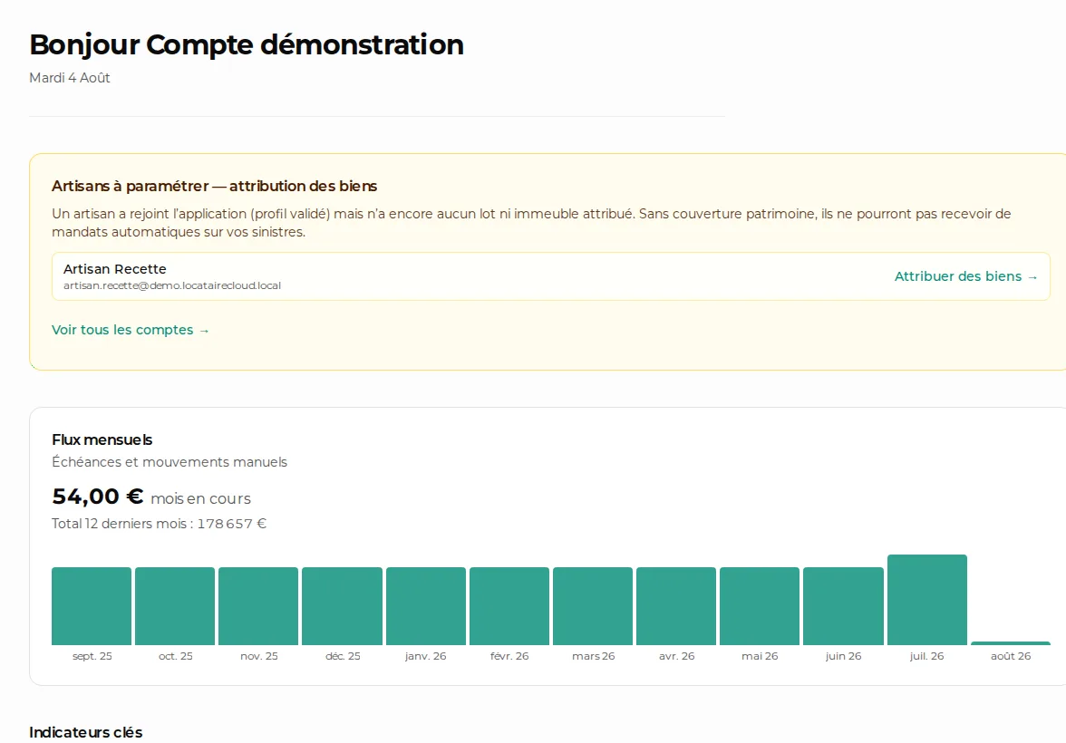The image size is (1066, 743).
Task: Click the 'Bonjour Compte démonstration' title
Action: (x=247, y=45)
